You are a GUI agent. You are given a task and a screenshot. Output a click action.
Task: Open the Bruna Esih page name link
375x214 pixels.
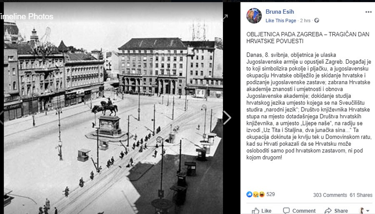[280, 12]
